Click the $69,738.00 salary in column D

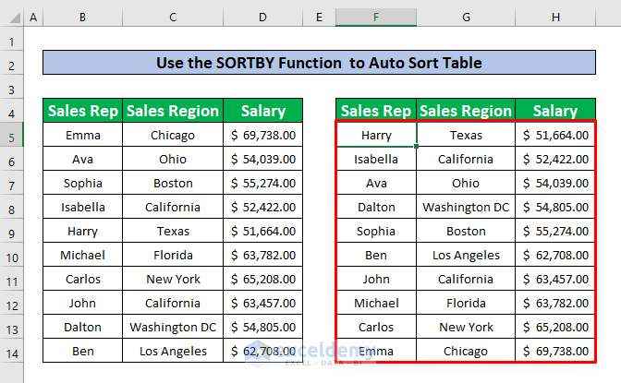[262, 136]
